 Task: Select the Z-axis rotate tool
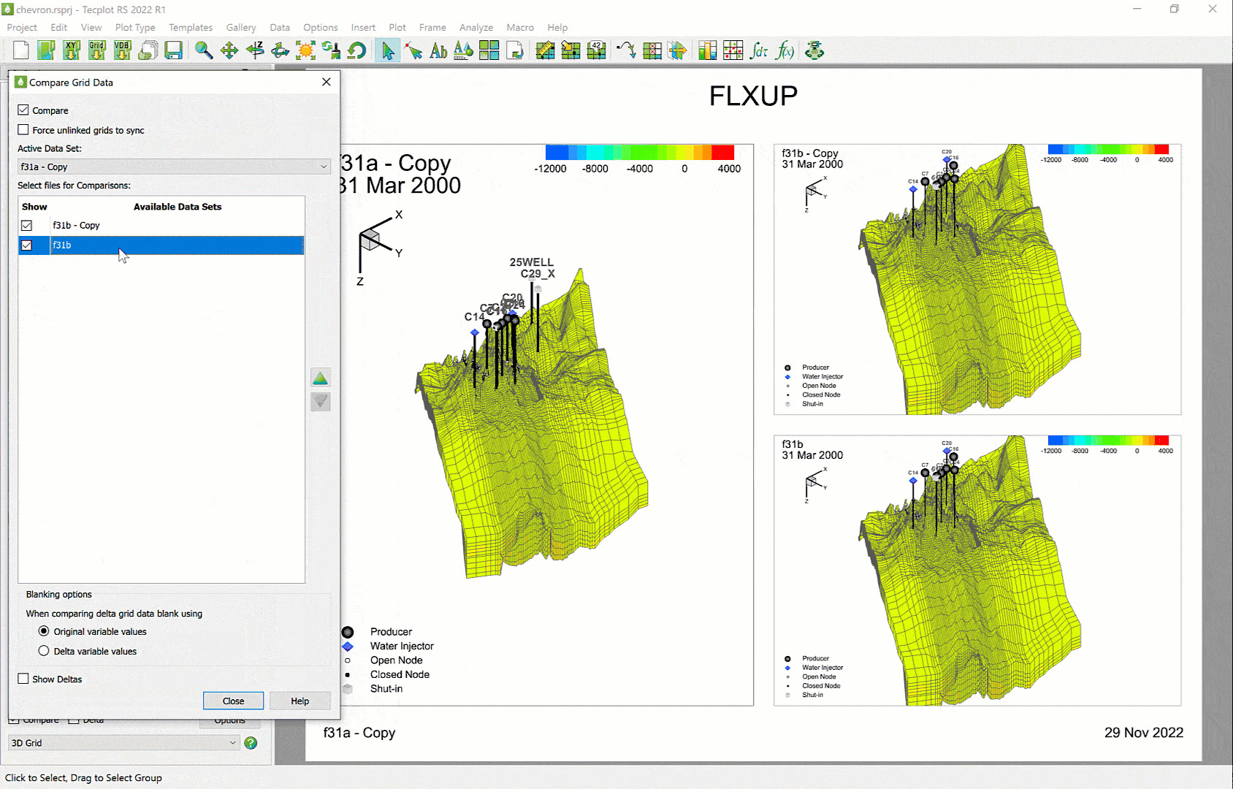click(255, 50)
